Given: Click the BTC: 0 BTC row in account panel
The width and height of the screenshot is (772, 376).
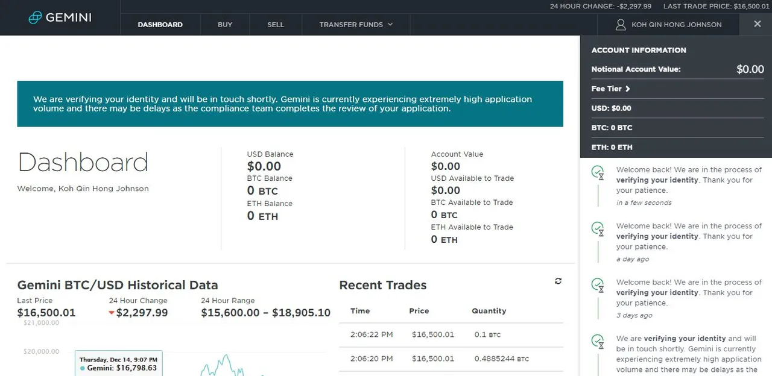Looking at the screenshot, I should coord(677,128).
